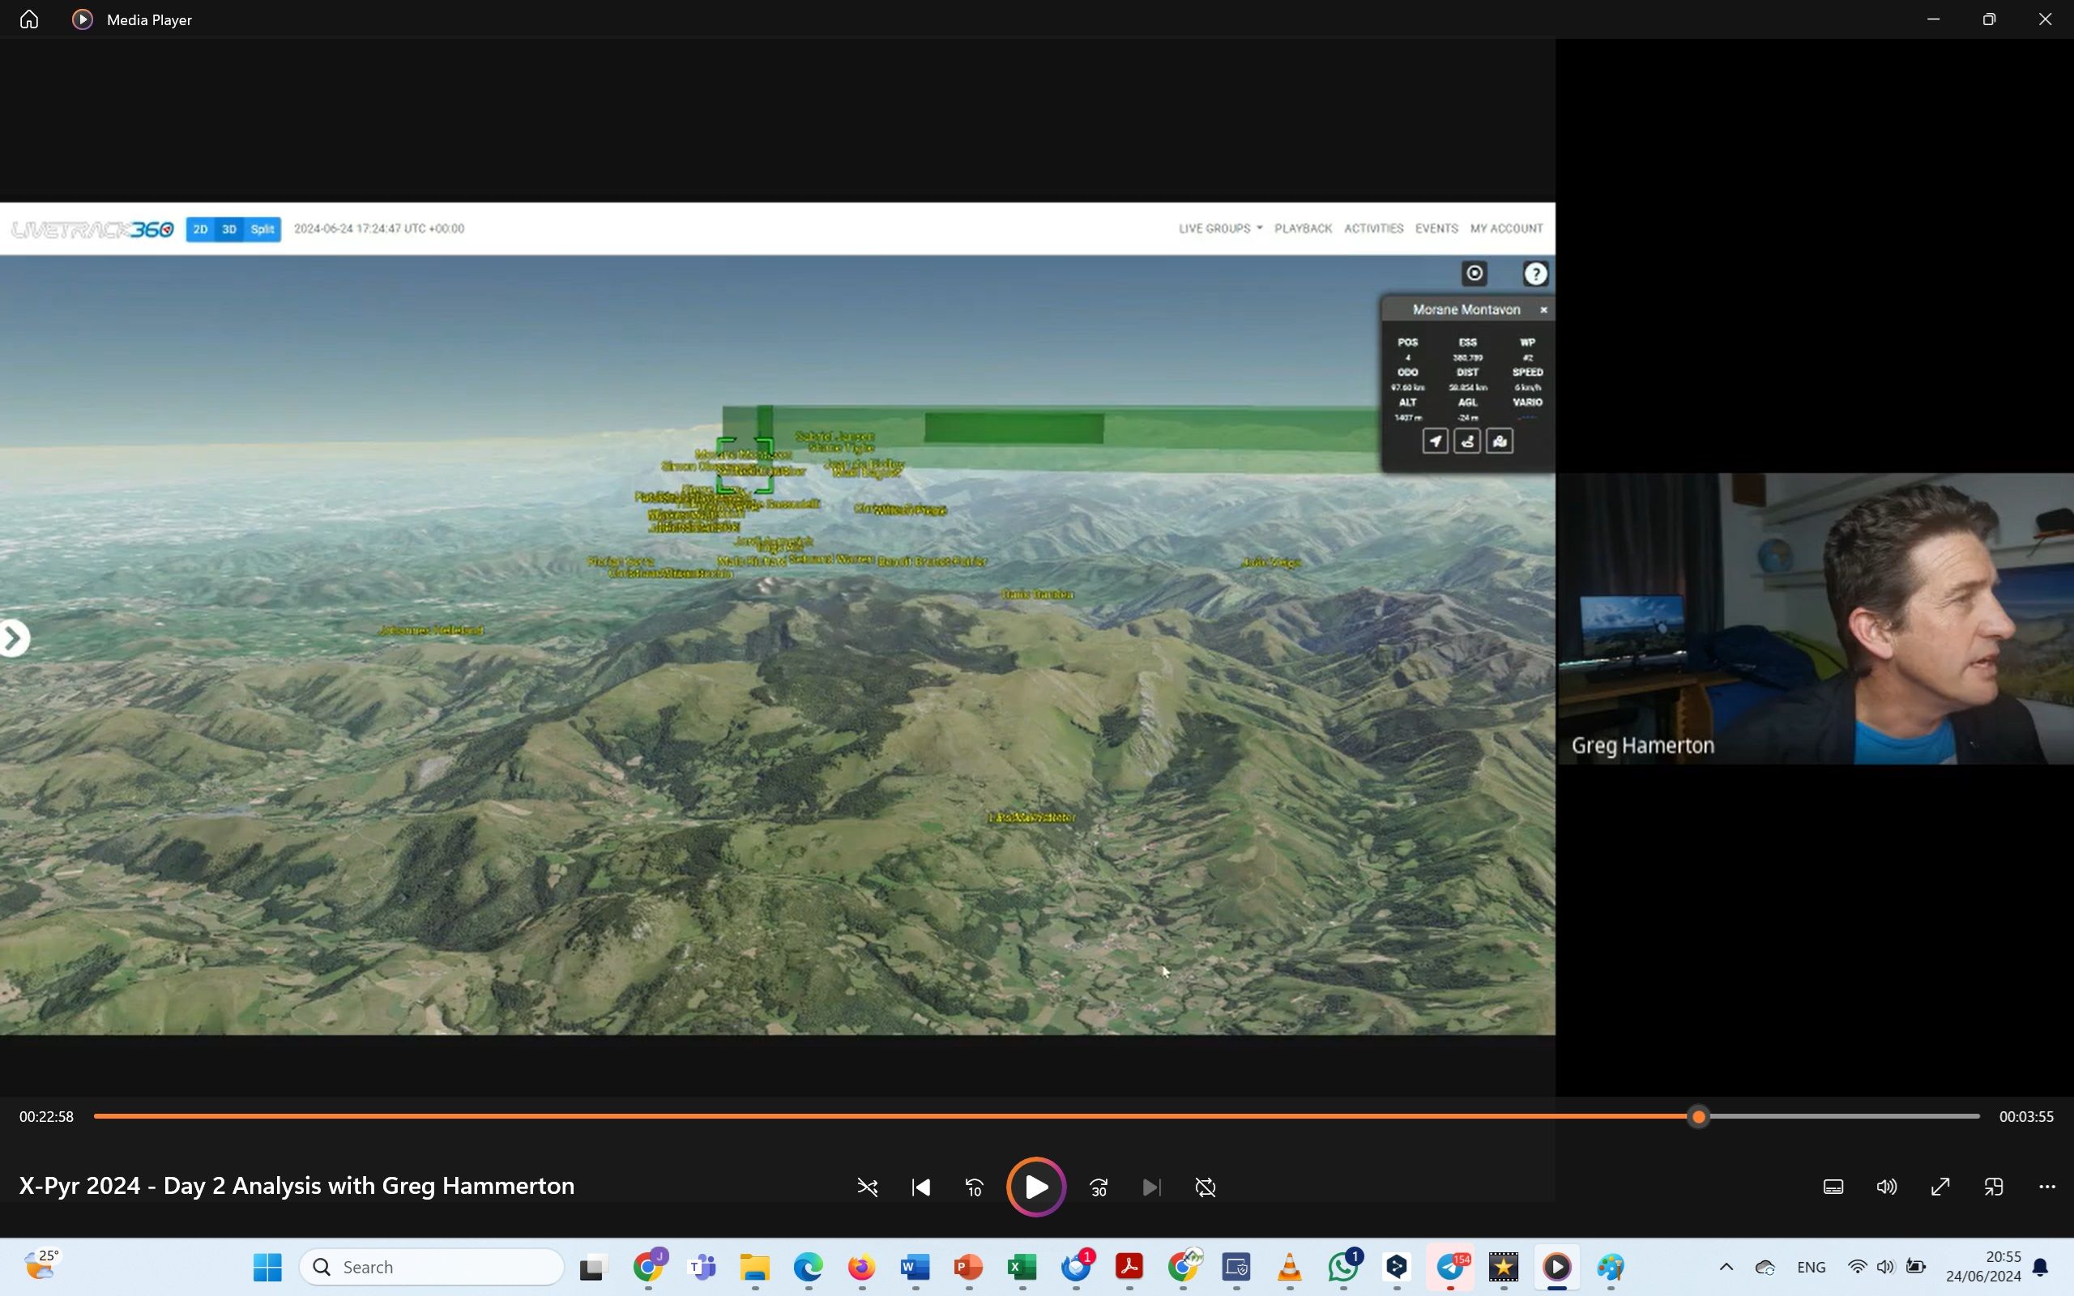Skip forward 30 seconds

pos(1099,1187)
